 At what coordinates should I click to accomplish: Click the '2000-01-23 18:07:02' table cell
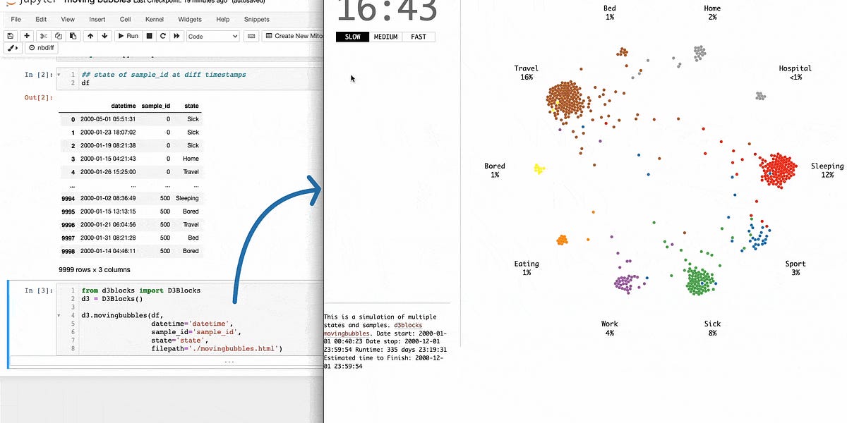(x=108, y=133)
